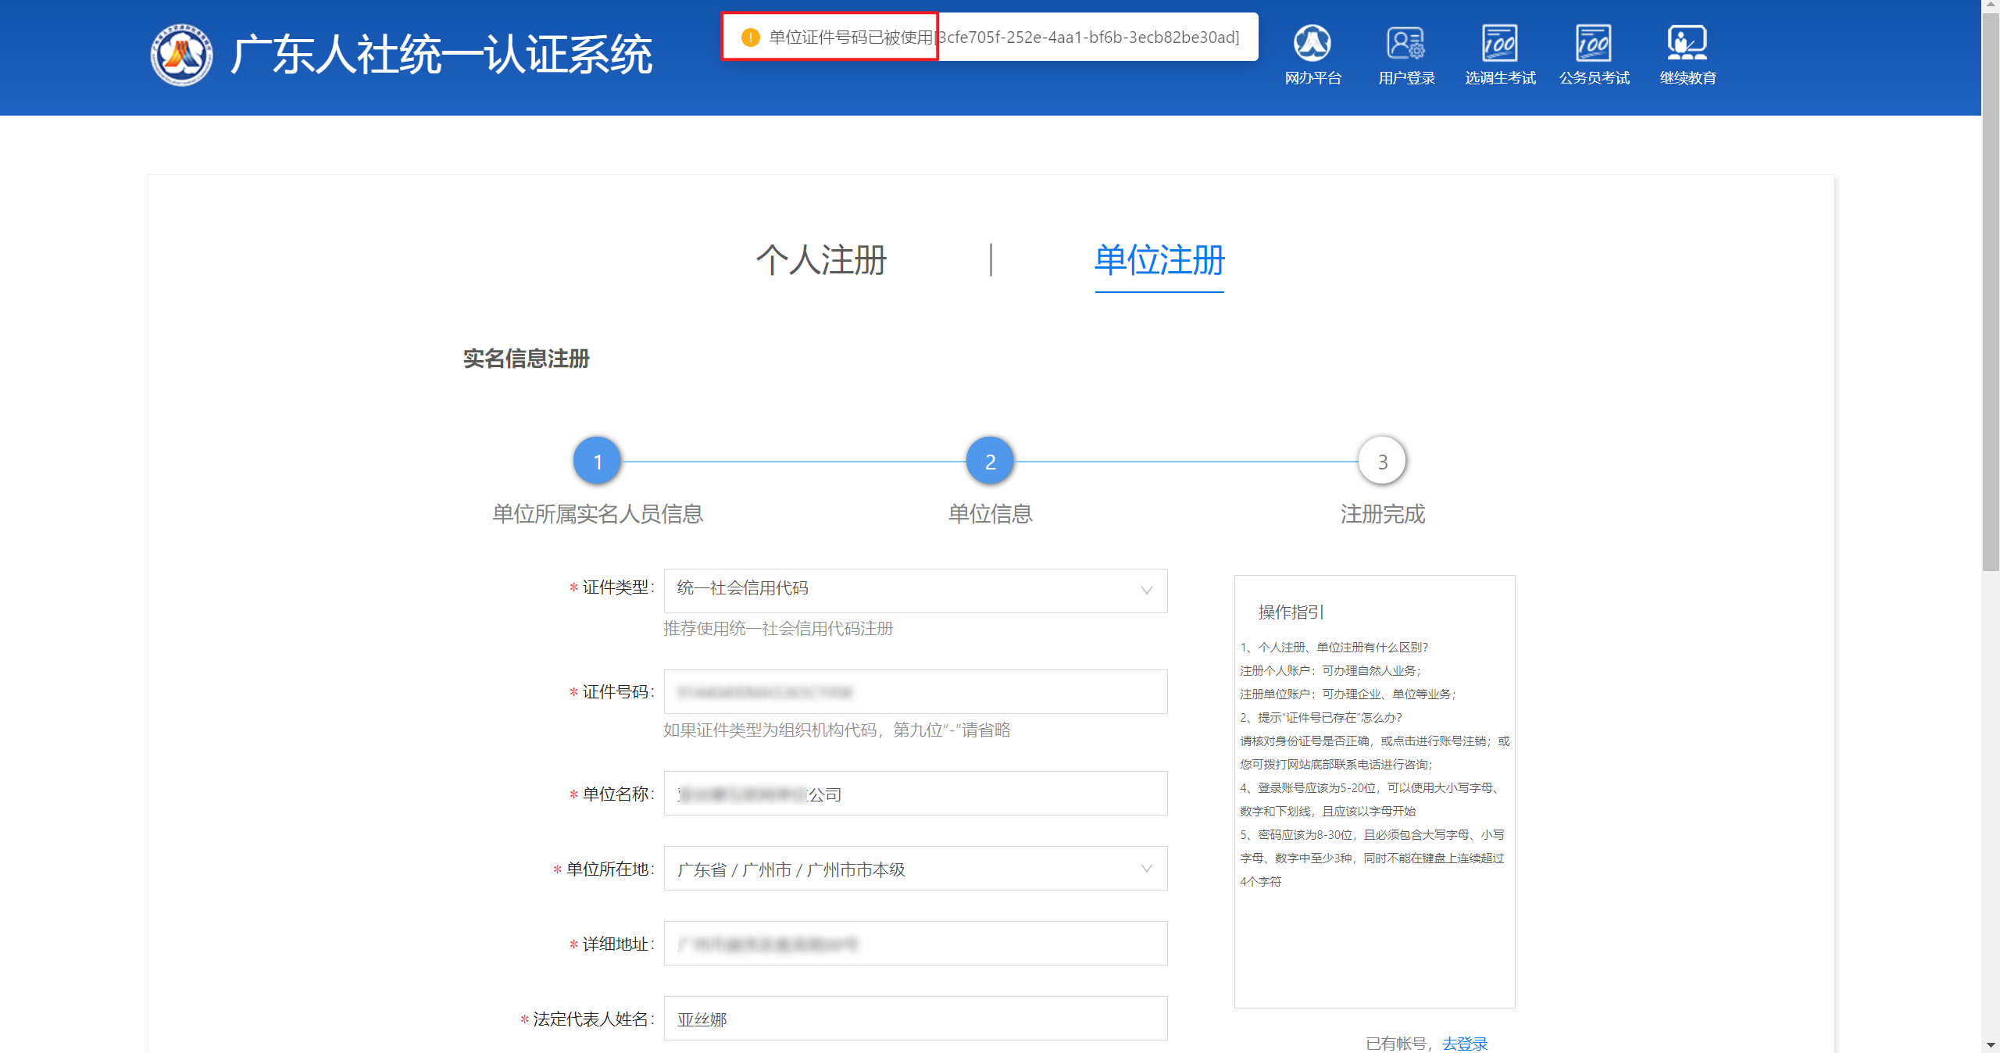
Task: Click the 网办平台 icon in header
Action: tap(1312, 44)
